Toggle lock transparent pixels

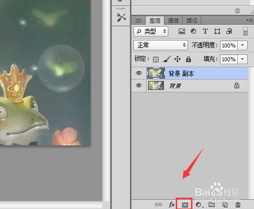coord(156,59)
